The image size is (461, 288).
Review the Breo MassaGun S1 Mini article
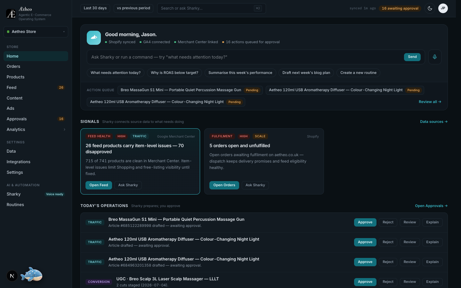(410, 222)
